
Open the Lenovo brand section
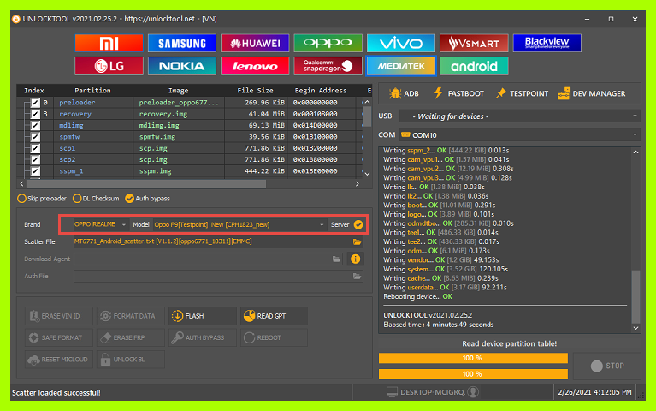(255, 66)
